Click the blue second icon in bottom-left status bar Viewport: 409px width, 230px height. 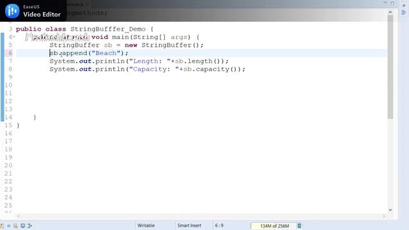pyautogui.click(x=9, y=226)
